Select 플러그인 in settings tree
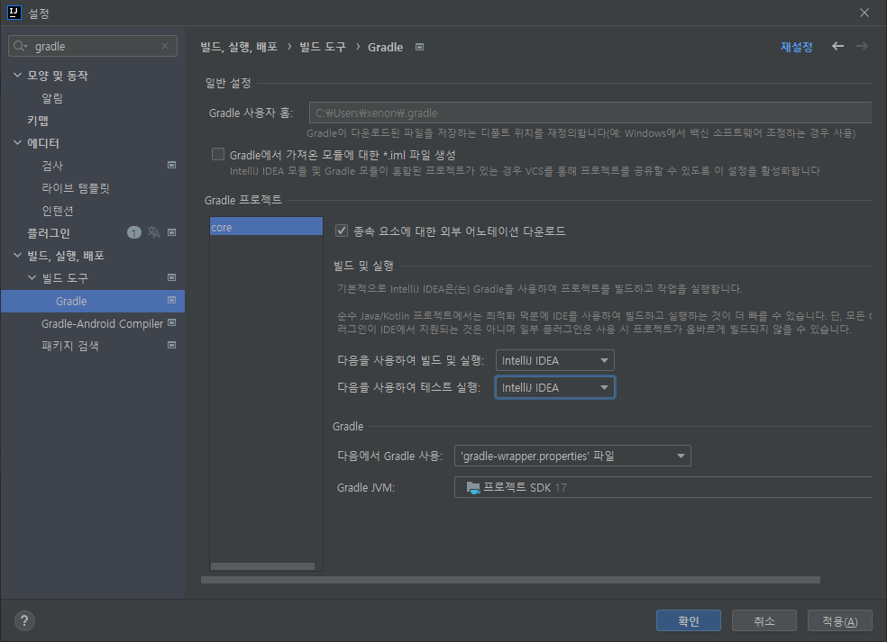Viewport: 887px width, 642px height. pos(48,233)
